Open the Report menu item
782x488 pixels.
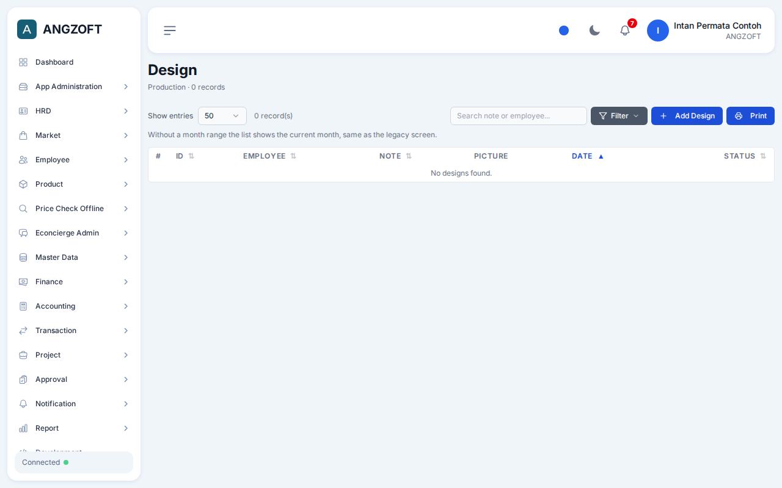(x=74, y=428)
